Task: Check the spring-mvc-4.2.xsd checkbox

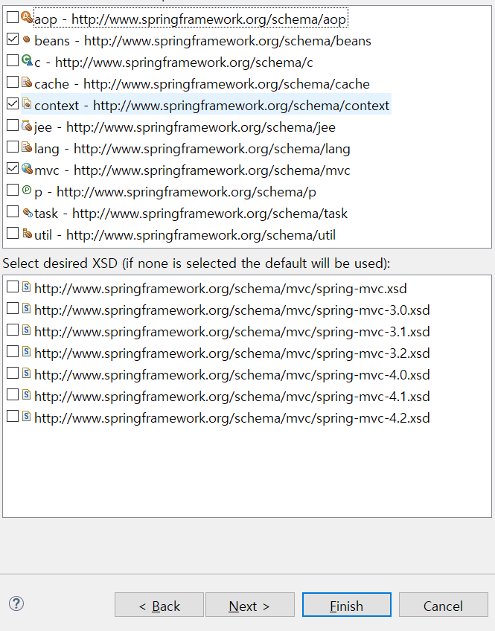Action: [x=13, y=416]
